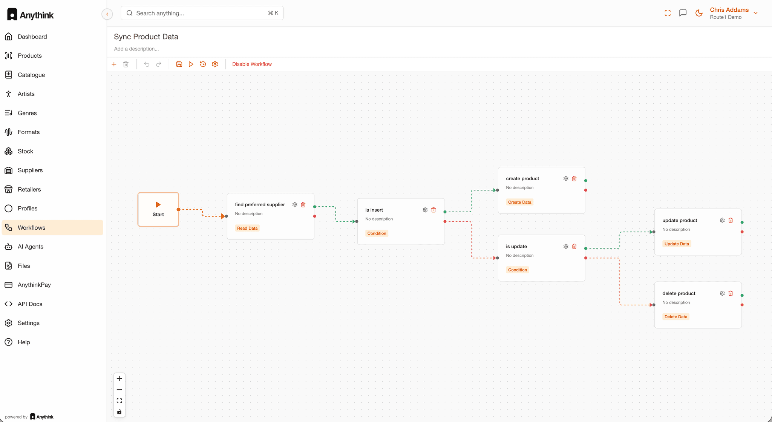Viewport: 772px width, 422px height.
Task: Go to AnythinkPay
Action: coord(52,285)
